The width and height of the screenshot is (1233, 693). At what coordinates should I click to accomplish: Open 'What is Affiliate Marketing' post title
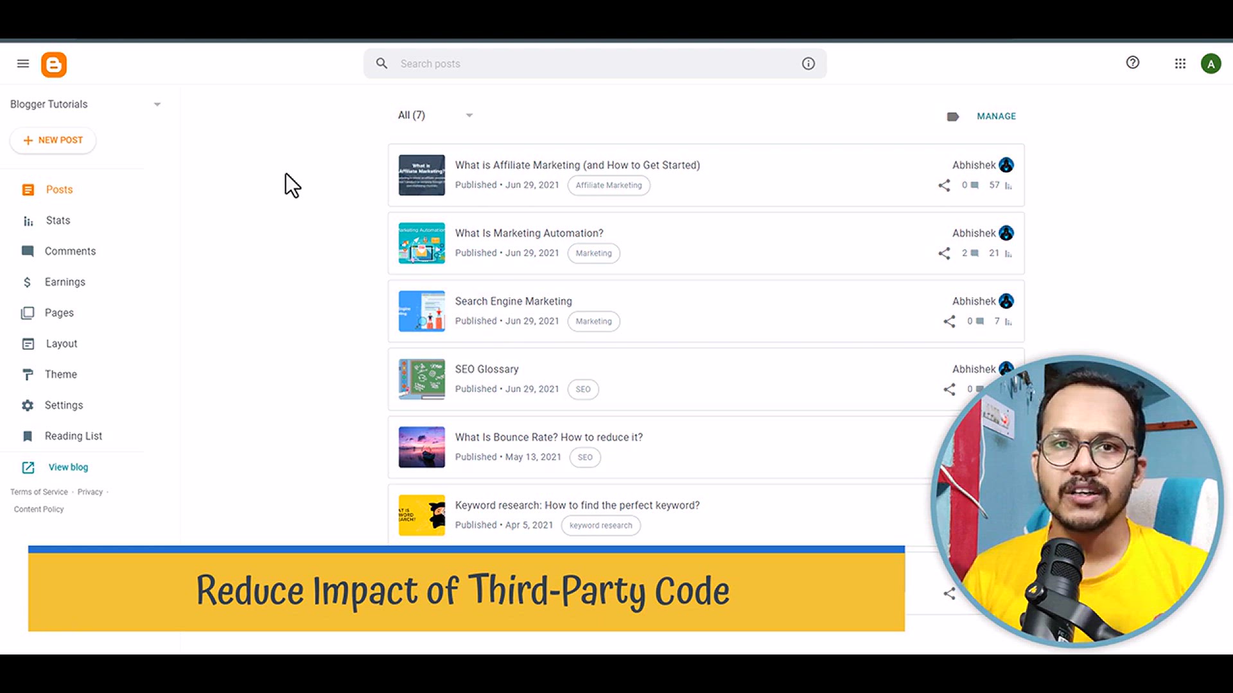coord(577,165)
